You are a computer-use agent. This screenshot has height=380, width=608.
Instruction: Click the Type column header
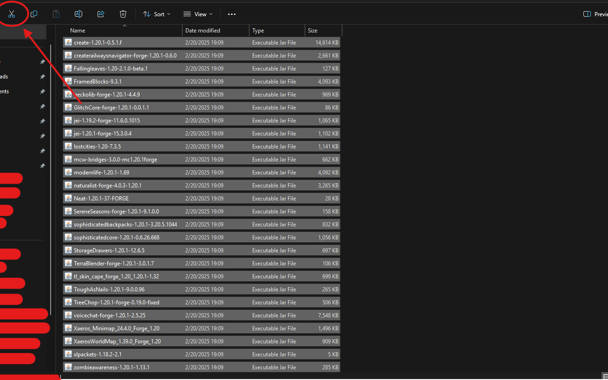pos(258,31)
